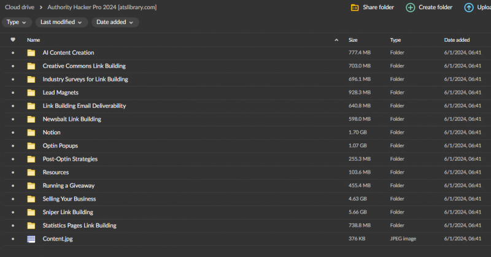Click the Create folder plus icon
Viewport: 491px width, 257px height.
pyautogui.click(x=409, y=7)
